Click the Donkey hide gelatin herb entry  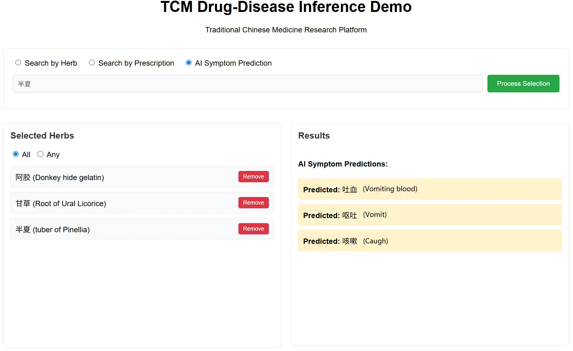[60, 178]
